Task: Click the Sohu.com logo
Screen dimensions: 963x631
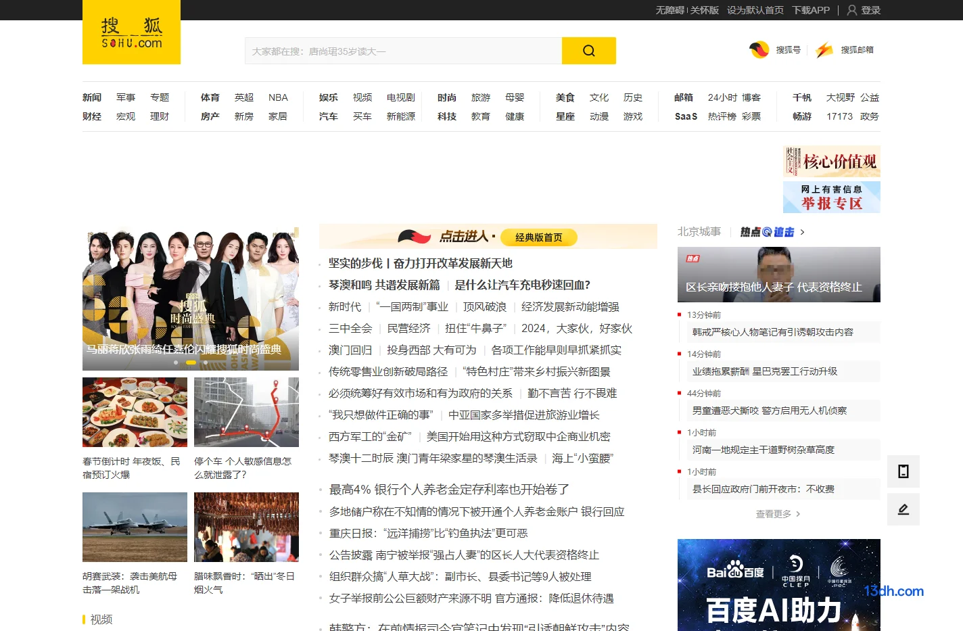Action: click(131, 32)
